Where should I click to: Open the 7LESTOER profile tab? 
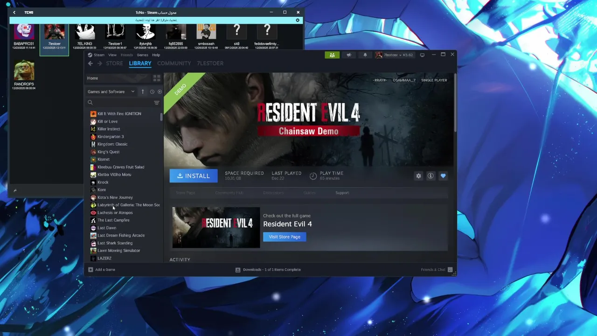(210, 63)
